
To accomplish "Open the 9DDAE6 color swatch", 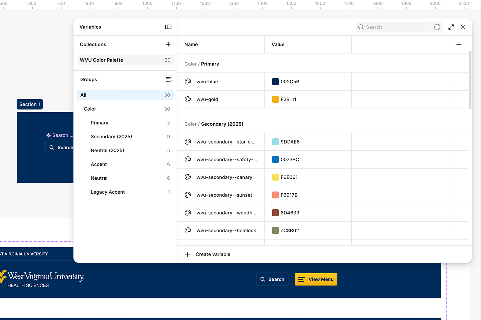I will pyautogui.click(x=276, y=142).
